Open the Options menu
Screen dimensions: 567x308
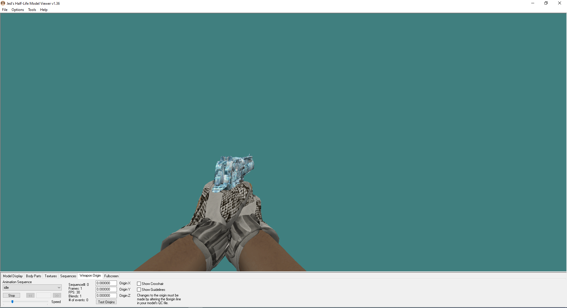pyautogui.click(x=18, y=10)
